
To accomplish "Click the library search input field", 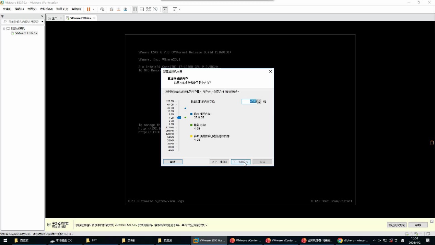I will coord(23,22).
